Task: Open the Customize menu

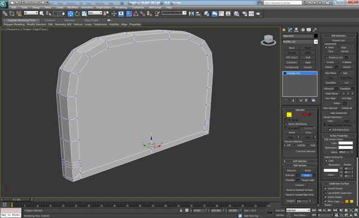Action: coord(138,7)
